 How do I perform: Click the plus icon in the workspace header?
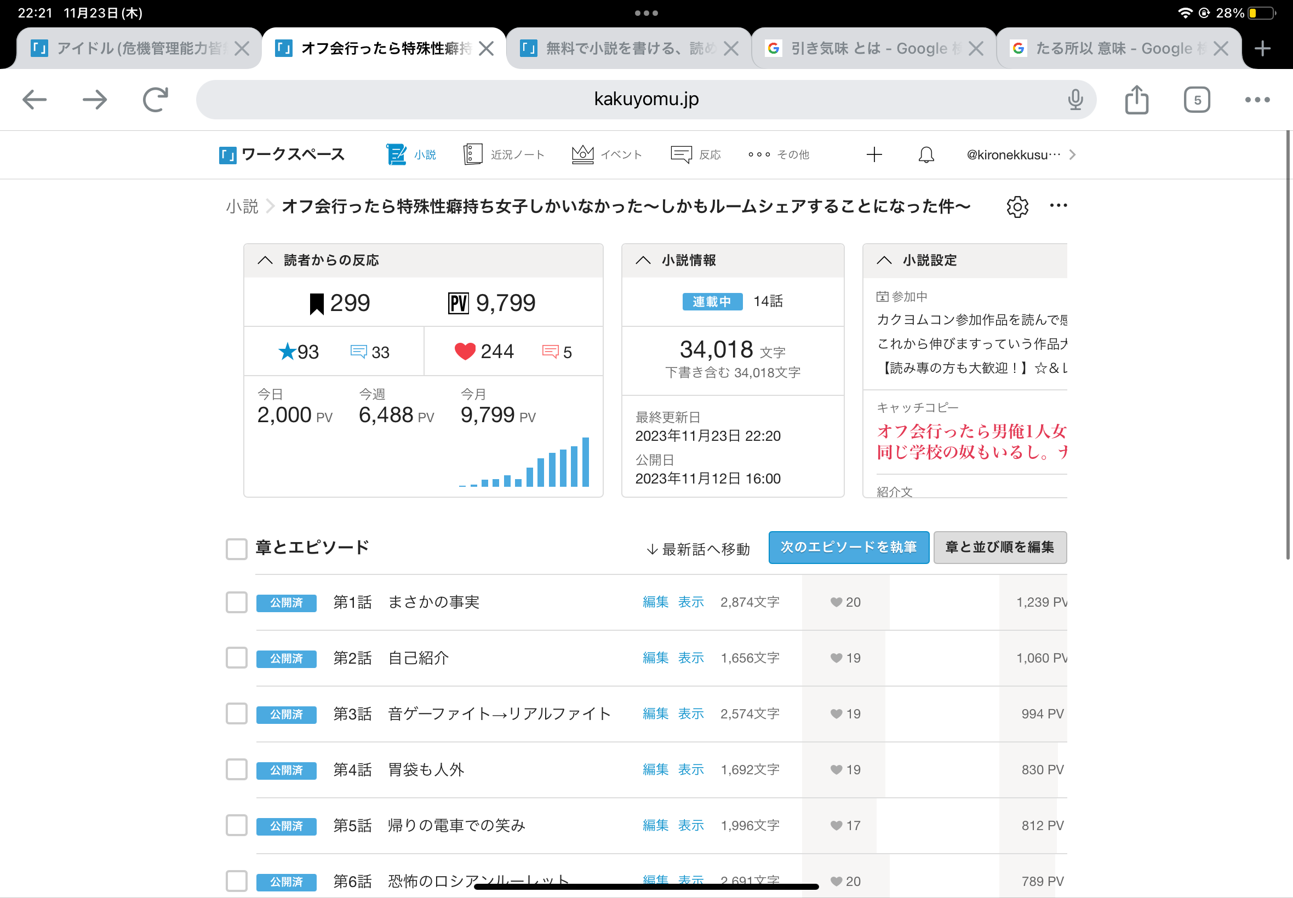click(x=874, y=155)
